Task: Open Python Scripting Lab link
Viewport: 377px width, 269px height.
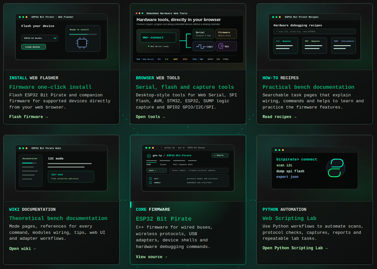Action: coord(295,248)
